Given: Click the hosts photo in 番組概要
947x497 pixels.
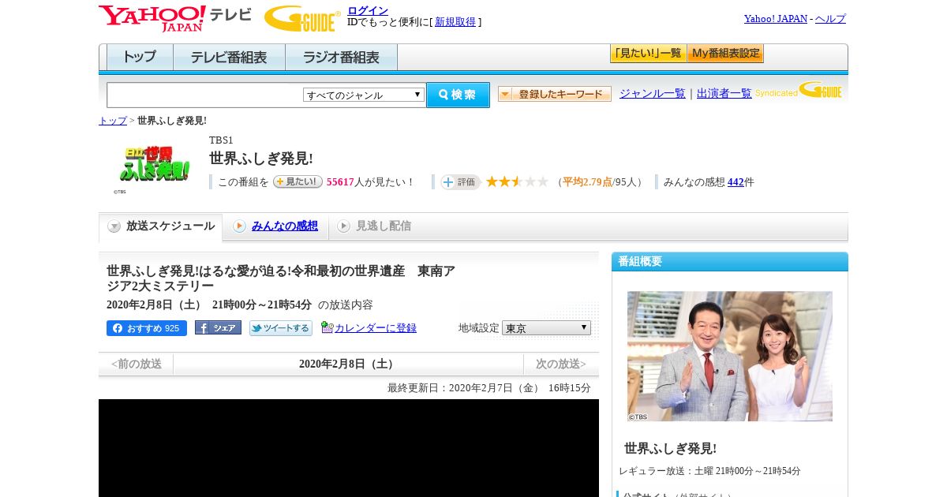Looking at the screenshot, I should [730, 357].
